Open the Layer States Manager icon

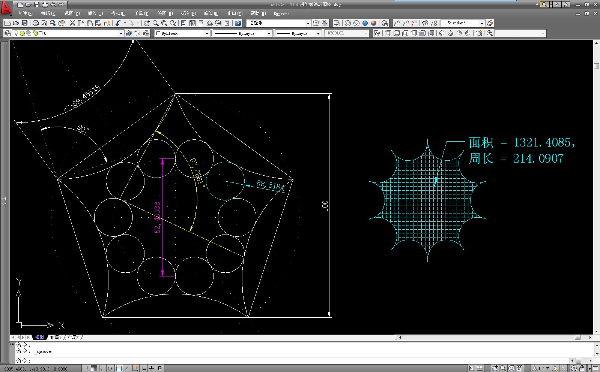point(146,33)
